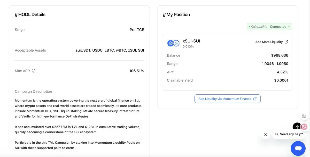Click the My Position heading
310x157 pixels.
click(176, 15)
